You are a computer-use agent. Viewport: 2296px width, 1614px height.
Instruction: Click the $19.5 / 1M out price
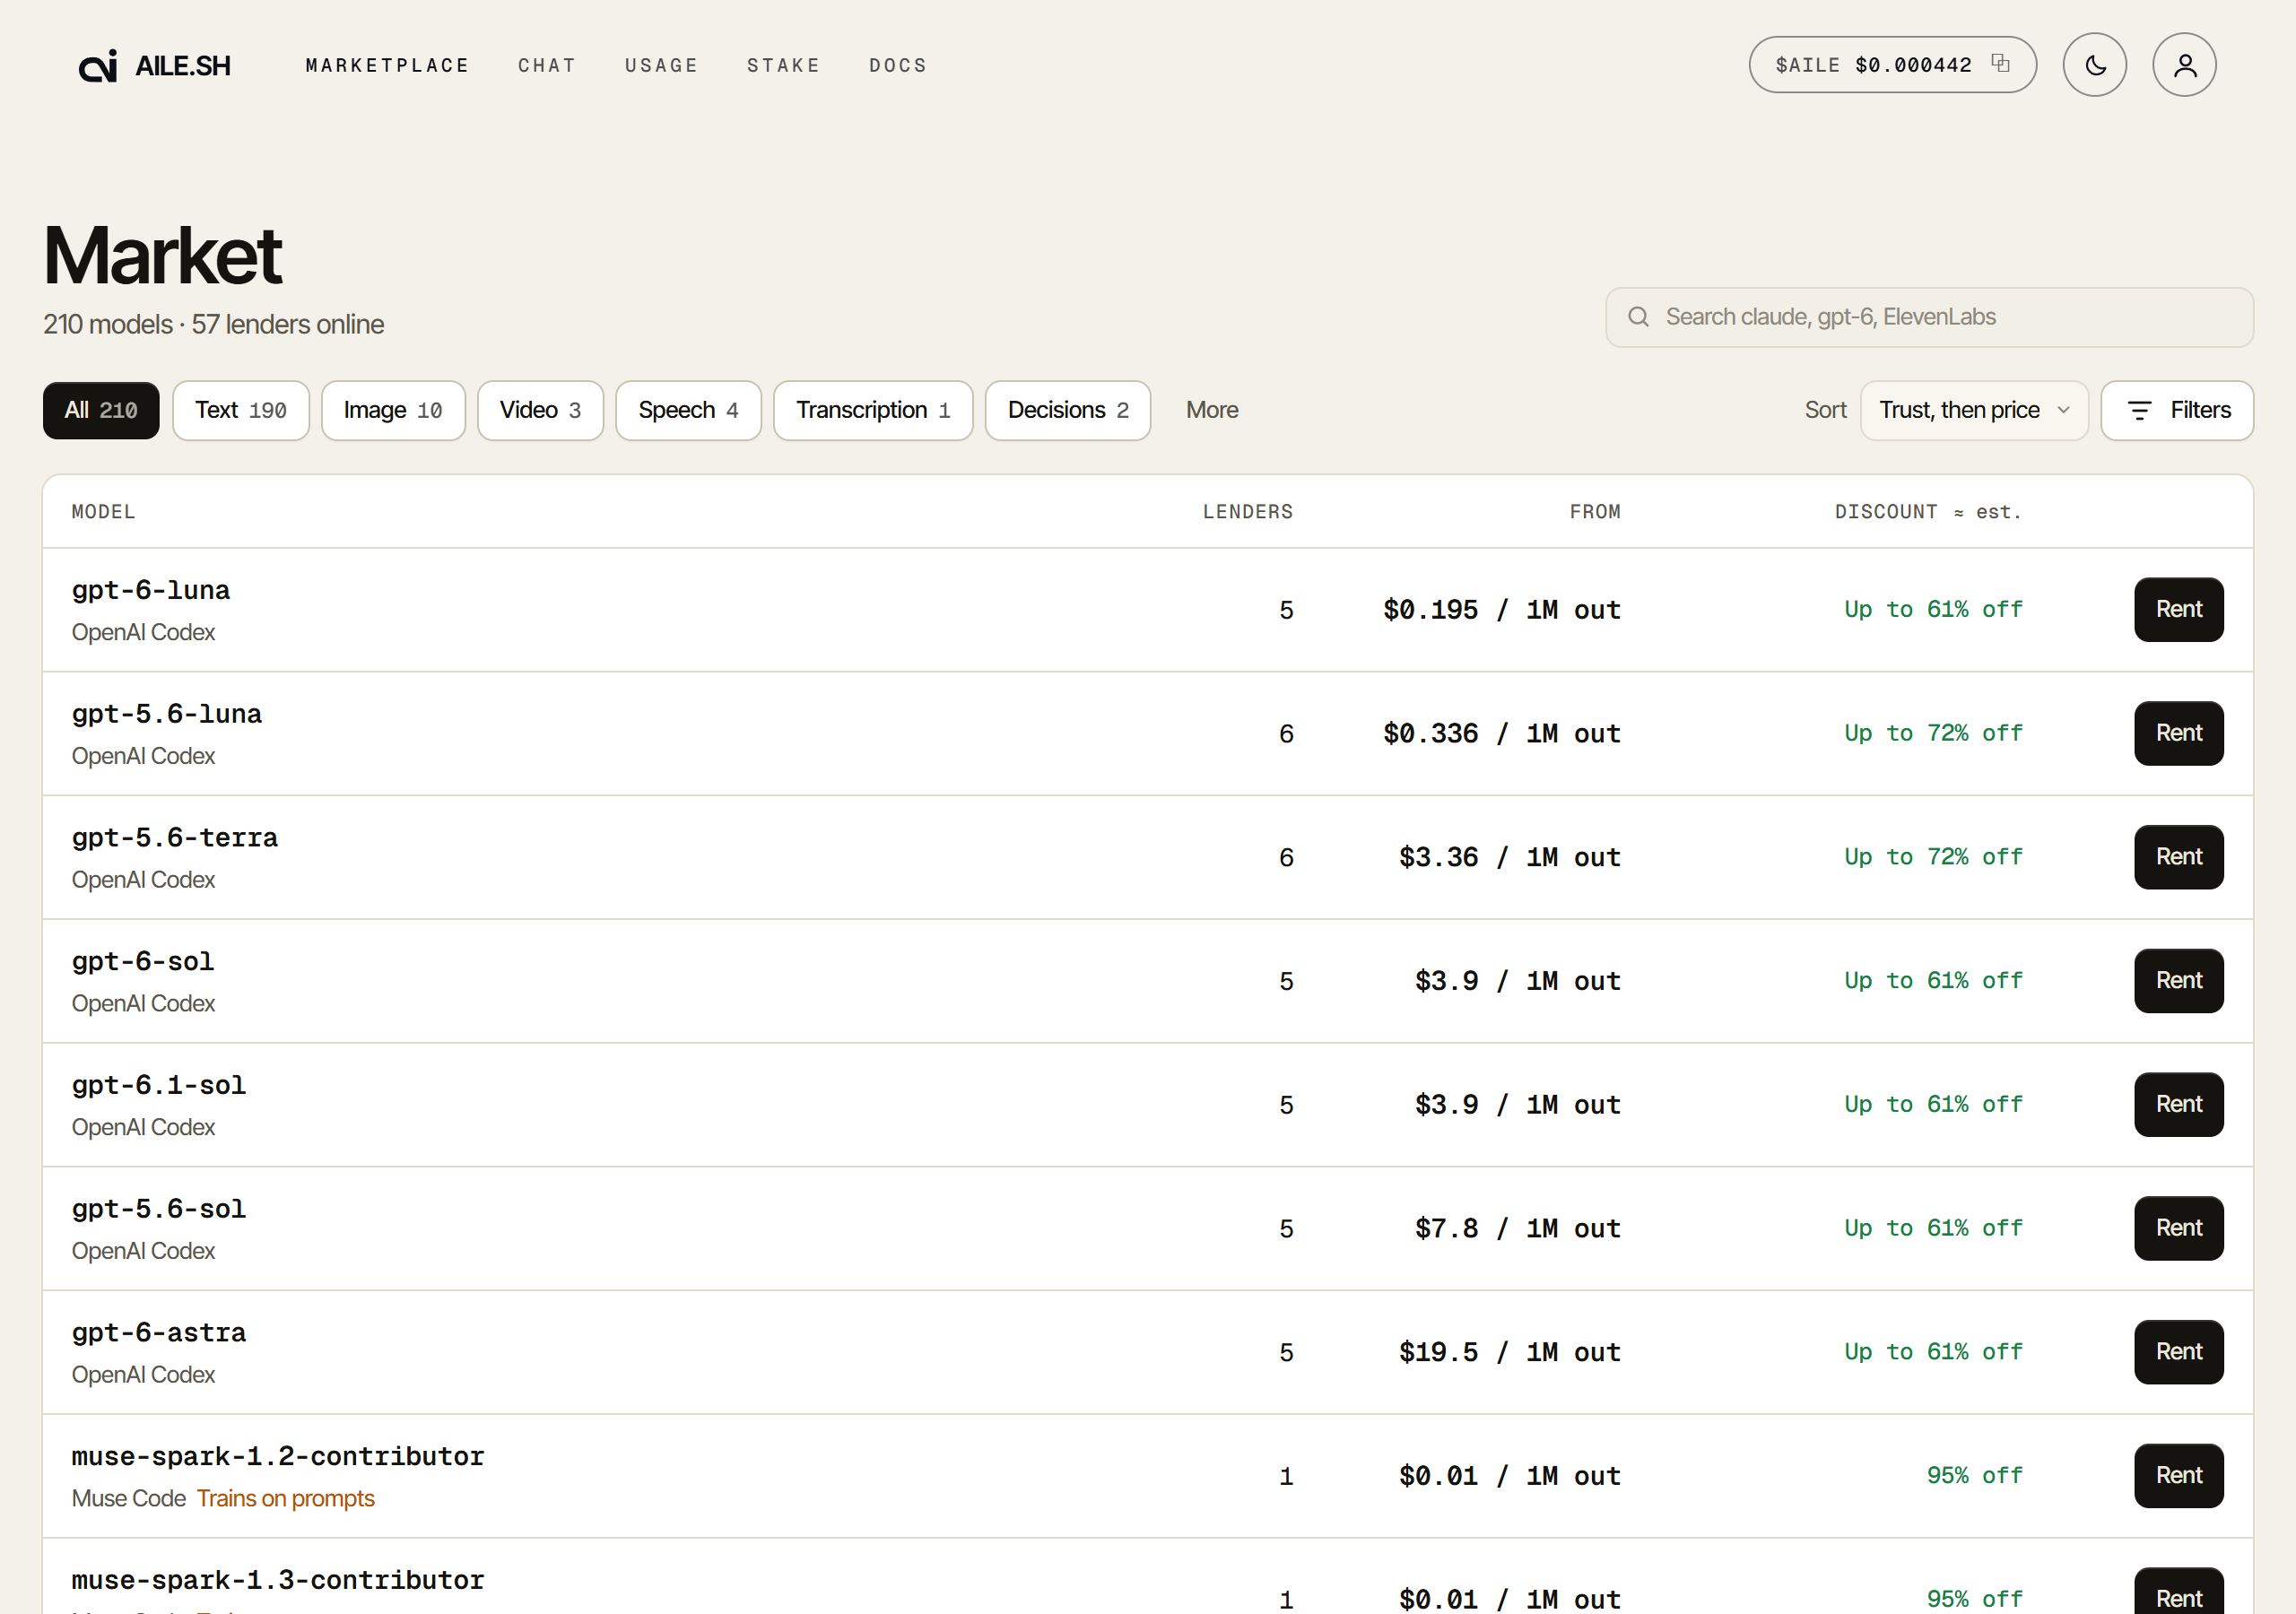coord(1510,1352)
